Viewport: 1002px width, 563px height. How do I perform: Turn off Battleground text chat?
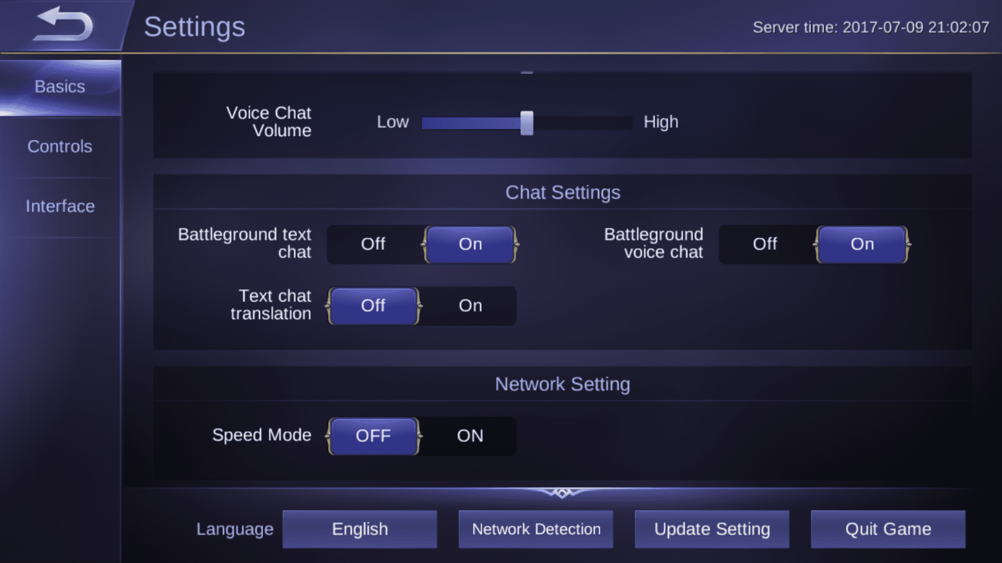[x=374, y=244]
